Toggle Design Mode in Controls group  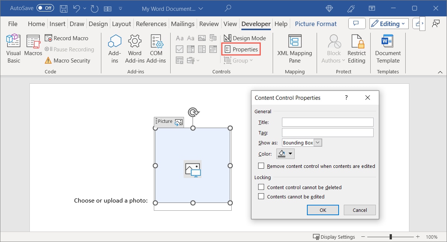pos(245,38)
